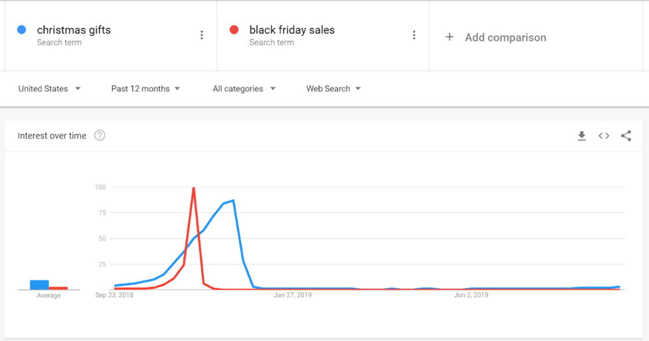Select the red black friday sales dot

tap(234, 30)
